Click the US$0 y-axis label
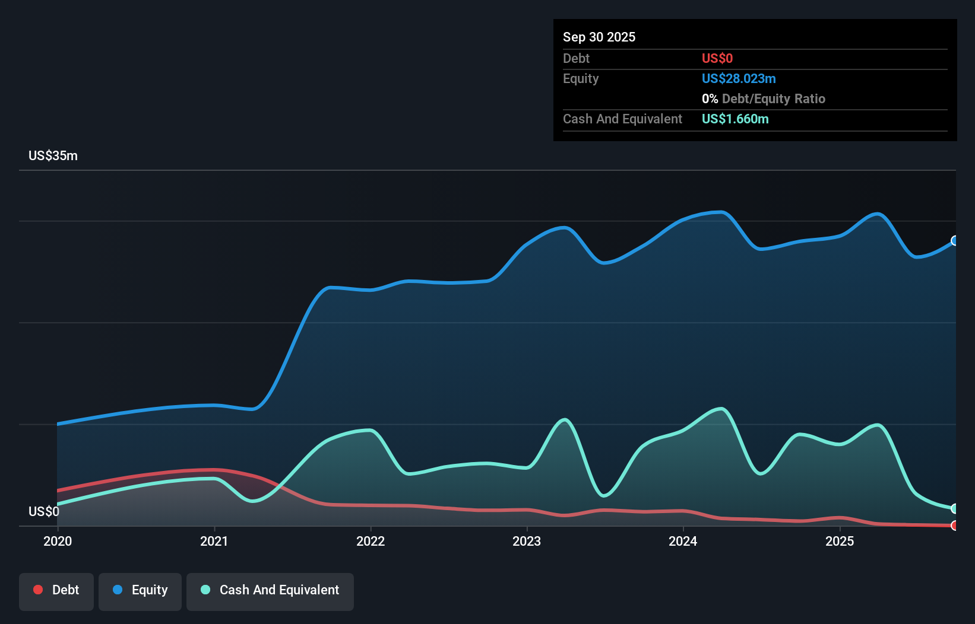 click(x=44, y=511)
